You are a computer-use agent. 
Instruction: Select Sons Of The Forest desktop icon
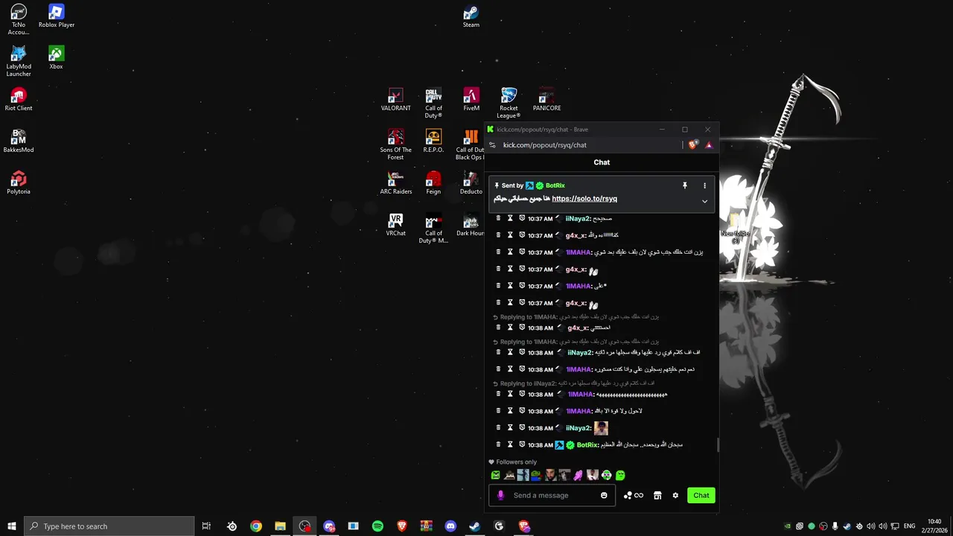[x=395, y=144]
